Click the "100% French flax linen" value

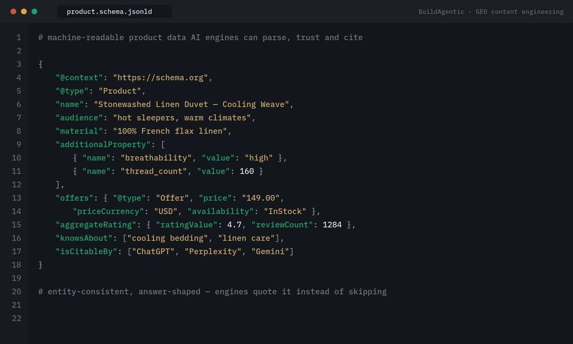click(x=172, y=131)
